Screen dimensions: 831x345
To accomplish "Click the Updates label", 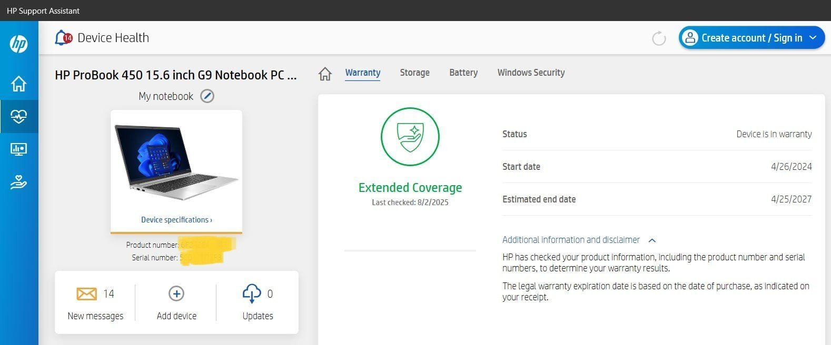I will (x=258, y=316).
